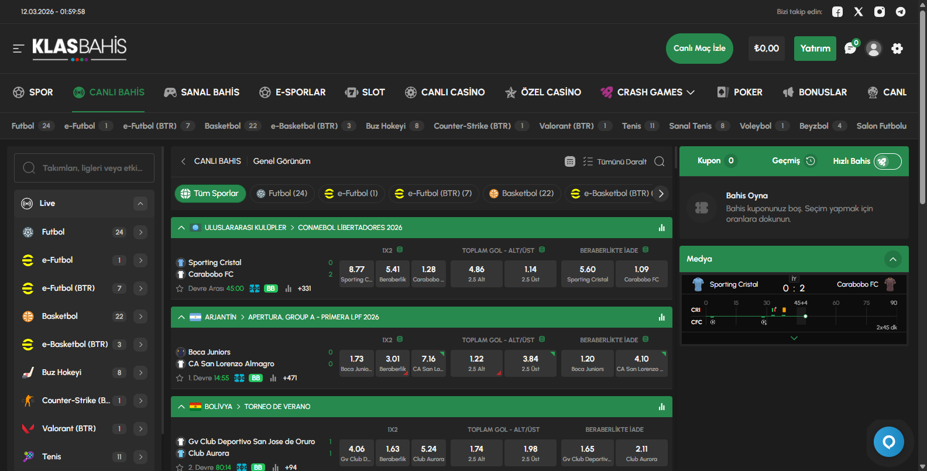The height and width of the screenshot is (471, 927).
Task: Open statistics for Arjantin Primera LPF league
Action: (x=662, y=317)
